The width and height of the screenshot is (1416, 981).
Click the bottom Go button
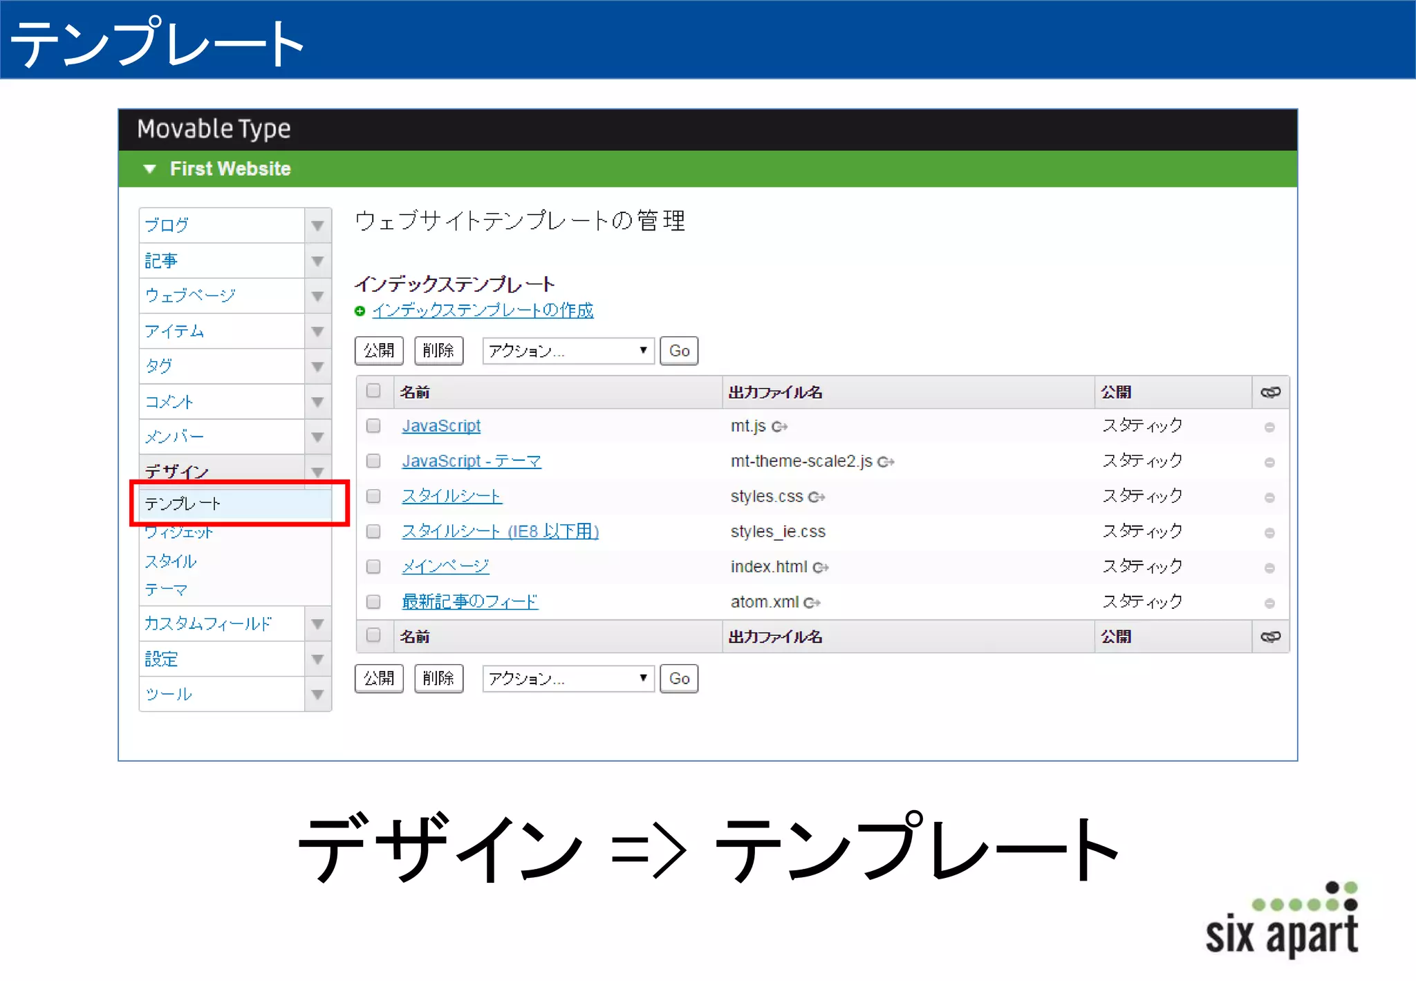pos(679,679)
